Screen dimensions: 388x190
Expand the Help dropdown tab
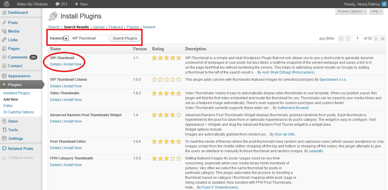click(376, 11)
